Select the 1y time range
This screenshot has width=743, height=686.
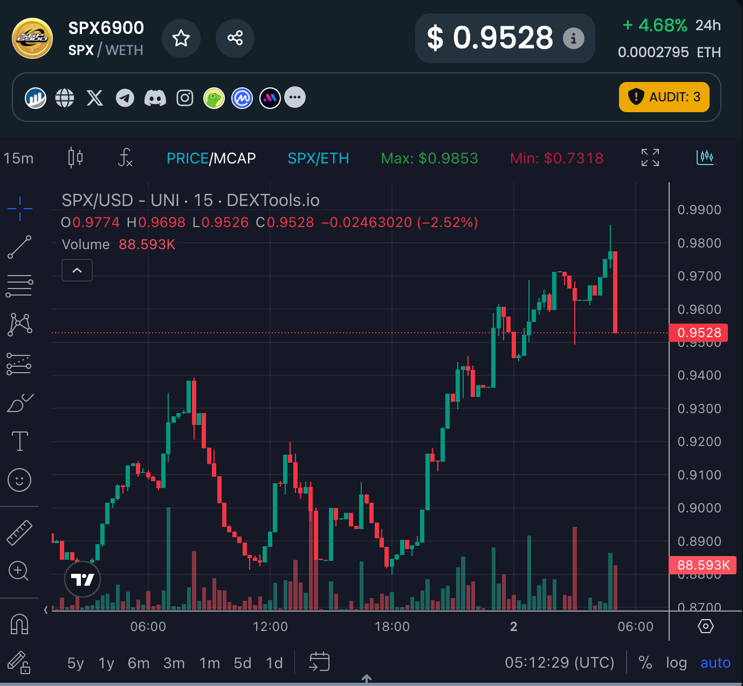pyautogui.click(x=106, y=663)
